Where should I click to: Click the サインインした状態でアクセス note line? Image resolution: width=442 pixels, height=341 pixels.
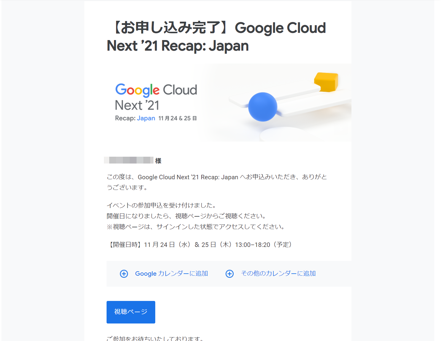tap(196, 227)
